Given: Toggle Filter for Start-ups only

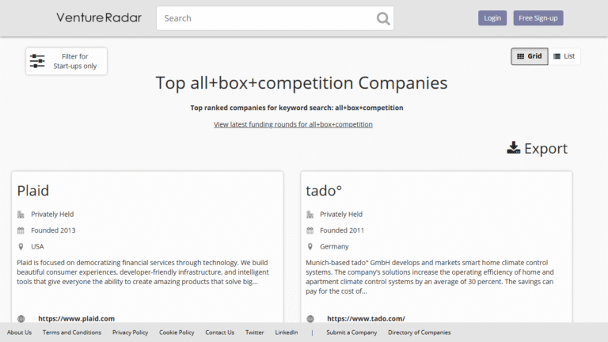Looking at the screenshot, I should [66, 61].
